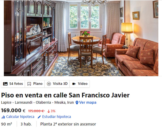
Task: Play the Vídeo of the flat
Action: pyautogui.click(x=80, y=84)
